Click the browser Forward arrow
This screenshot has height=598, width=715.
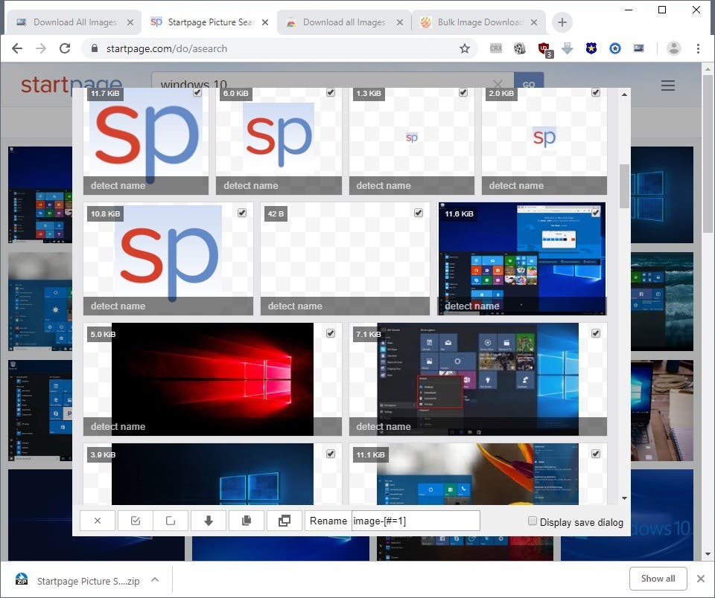coord(41,48)
